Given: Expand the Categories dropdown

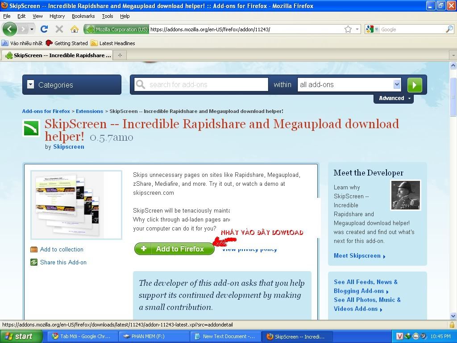Looking at the screenshot, I should (72, 84).
